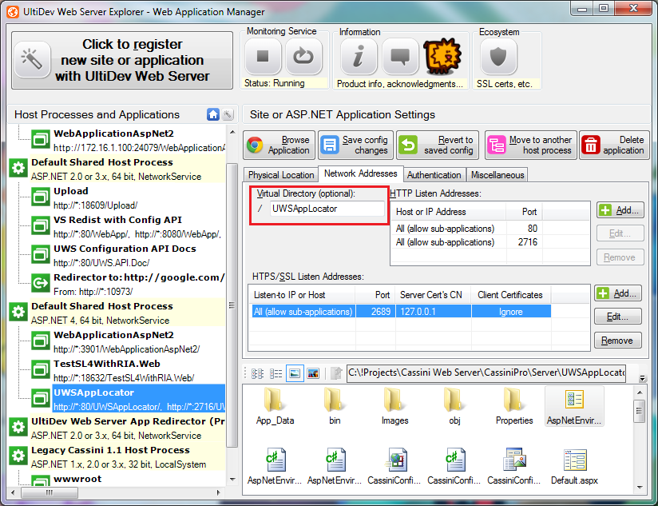Click Browse Application button
Image resolution: width=658 pixels, height=506 pixels.
pos(279,145)
